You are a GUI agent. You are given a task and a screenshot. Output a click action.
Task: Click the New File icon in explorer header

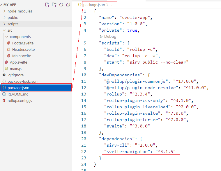[x=47, y=5]
